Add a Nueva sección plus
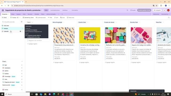This screenshot has width=171, height=96. tap(22, 85)
